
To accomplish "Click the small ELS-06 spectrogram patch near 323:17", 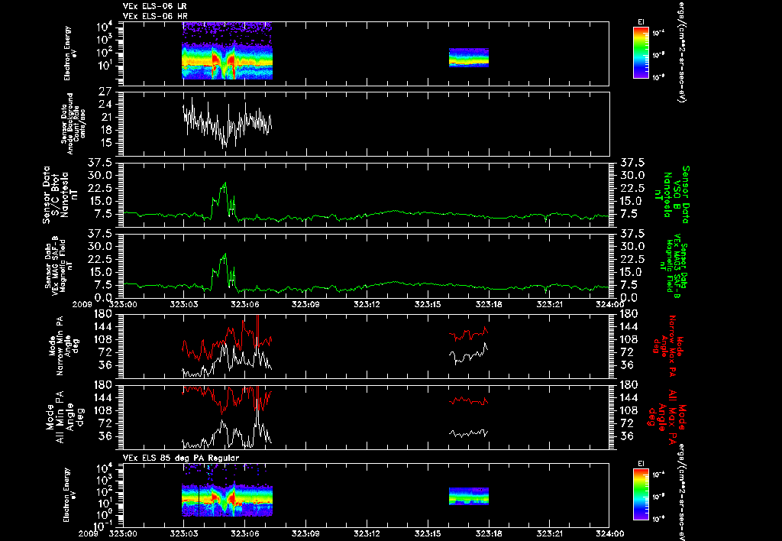I will tap(469, 57).
